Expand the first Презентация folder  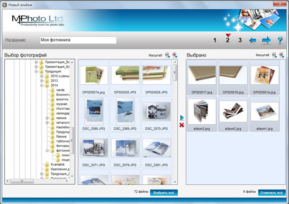click(x=36, y=62)
